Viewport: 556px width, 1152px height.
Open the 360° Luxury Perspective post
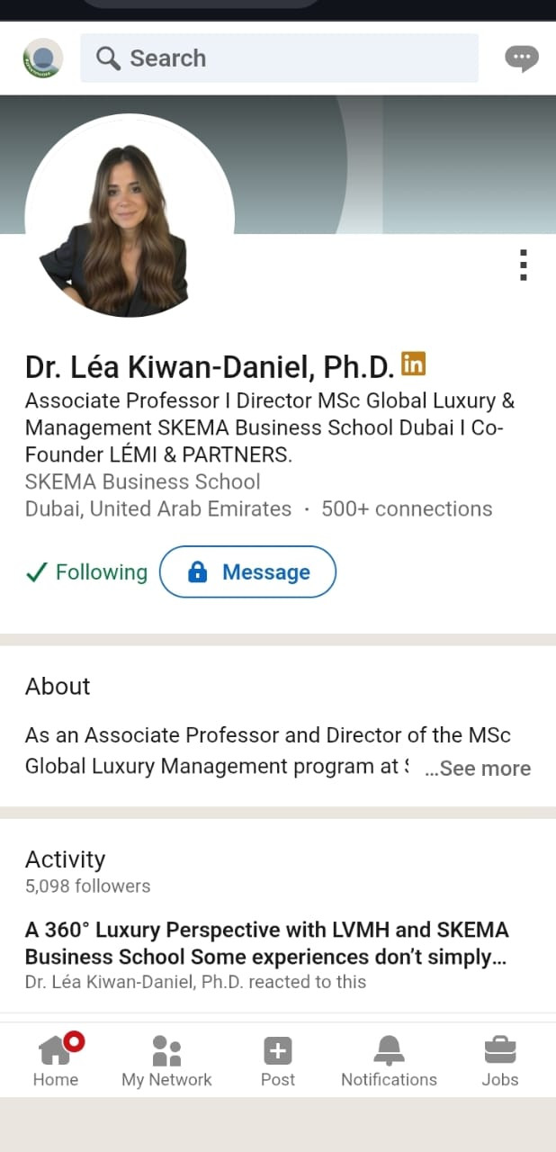tap(266, 942)
